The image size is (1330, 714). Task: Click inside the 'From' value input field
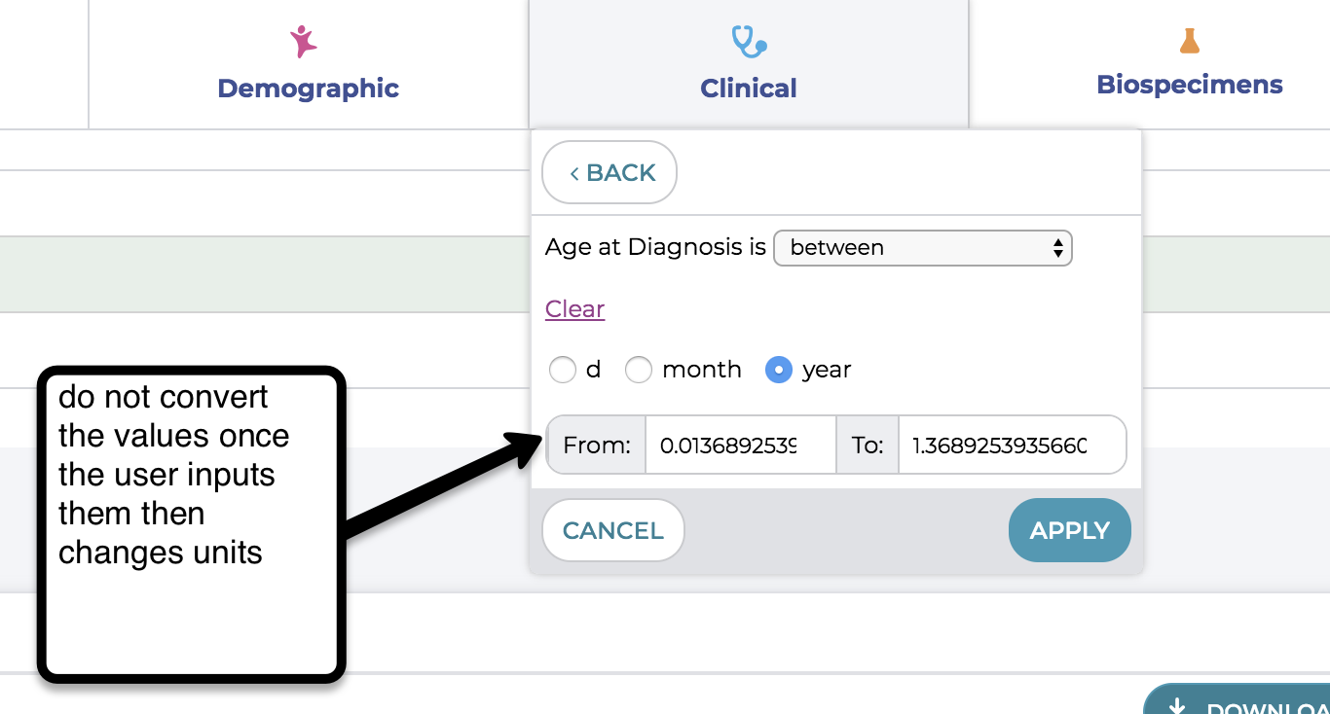pos(740,445)
